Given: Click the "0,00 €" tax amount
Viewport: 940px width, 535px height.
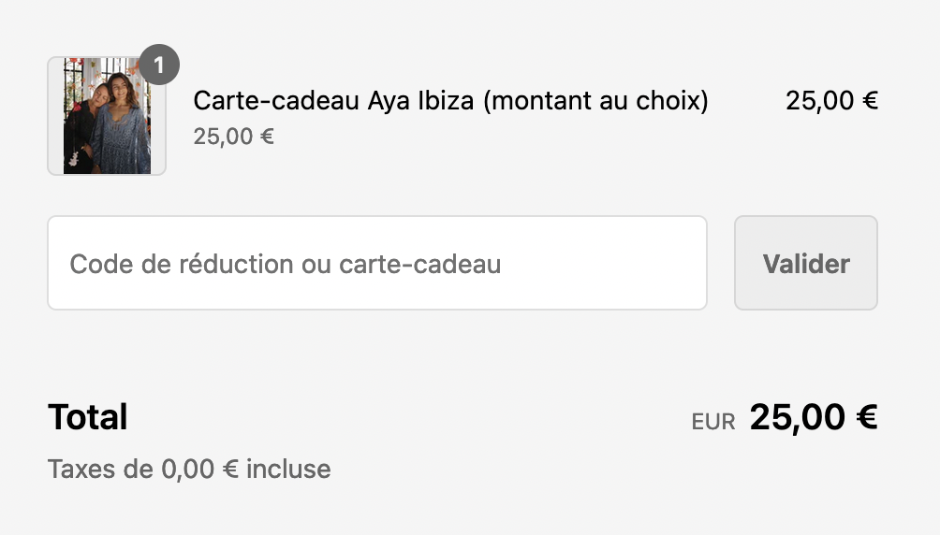Looking at the screenshot, I should [x=200, y=470].
